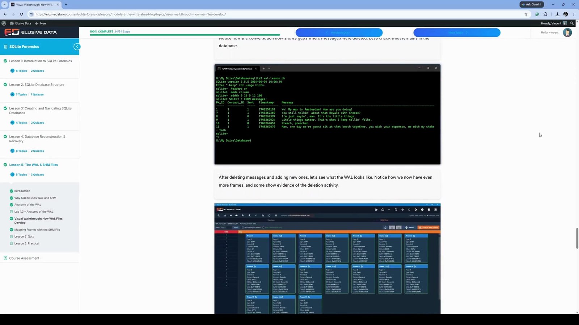Open Lesson 5: The WAL & SHM Files
The height and width of the screenshot is (325, 579).
pyautogui.click(x=33, y=165)
